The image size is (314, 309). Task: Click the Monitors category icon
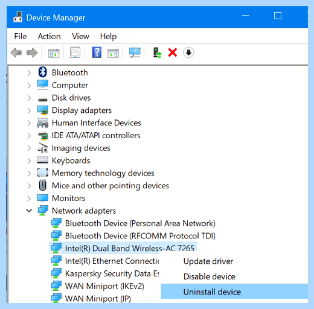(42, 198)
